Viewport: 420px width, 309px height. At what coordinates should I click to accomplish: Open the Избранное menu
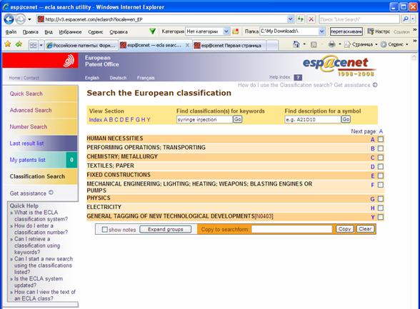70,32
